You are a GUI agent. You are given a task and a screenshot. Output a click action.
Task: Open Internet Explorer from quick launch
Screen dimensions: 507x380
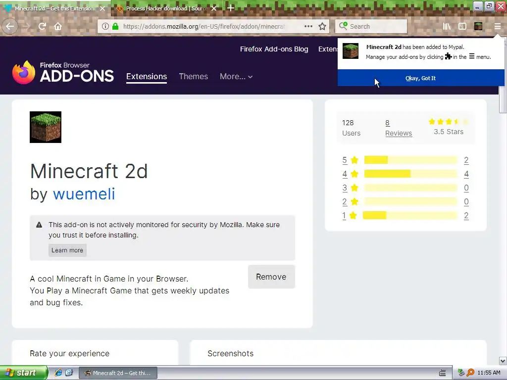click(x=58, y=373)
